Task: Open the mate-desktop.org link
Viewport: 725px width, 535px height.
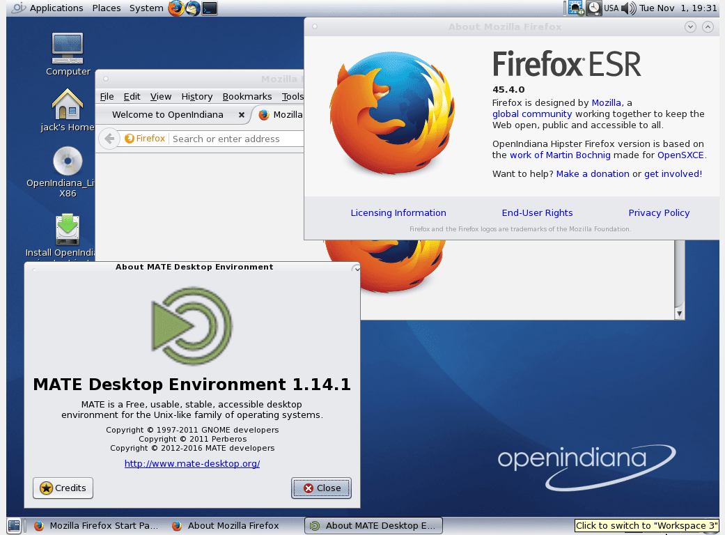Action: (192, 463)
